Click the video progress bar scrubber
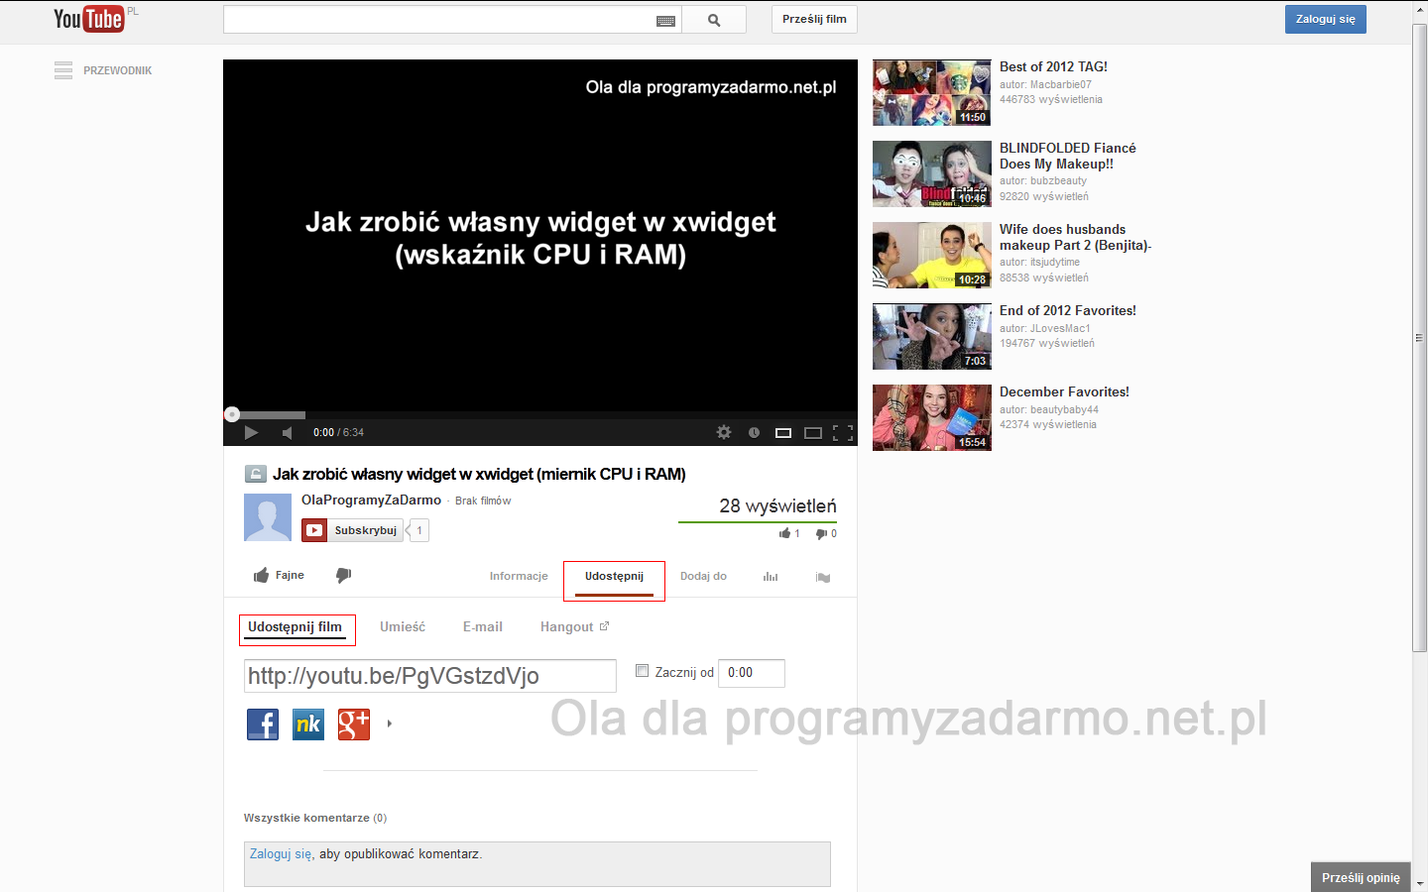 pyautogui.click(x=232, y=414)
